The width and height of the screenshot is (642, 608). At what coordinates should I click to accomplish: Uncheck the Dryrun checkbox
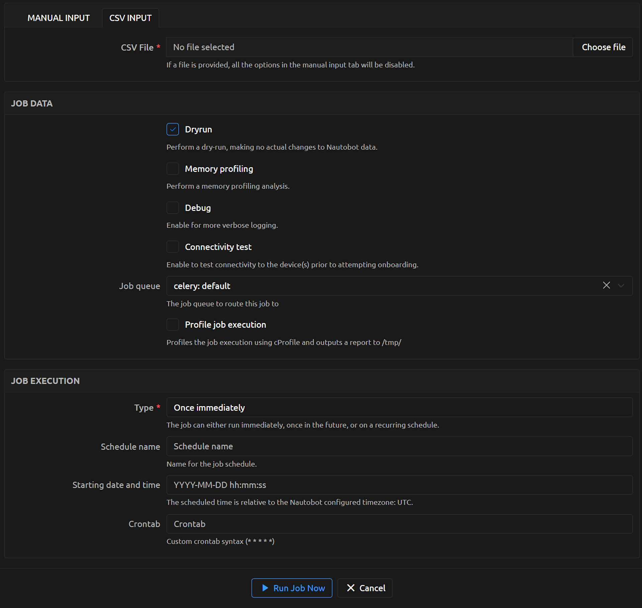click(x=173, y=129)
